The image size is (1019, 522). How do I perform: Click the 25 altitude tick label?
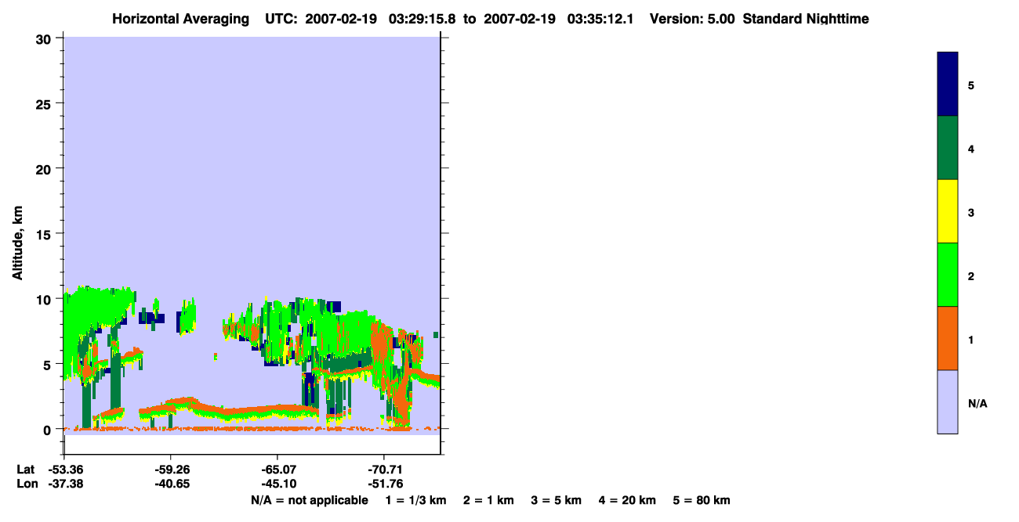click(x=44, y=103)
